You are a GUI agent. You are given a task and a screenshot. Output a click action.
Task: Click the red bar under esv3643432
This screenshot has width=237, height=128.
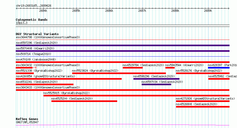(24, 68)
